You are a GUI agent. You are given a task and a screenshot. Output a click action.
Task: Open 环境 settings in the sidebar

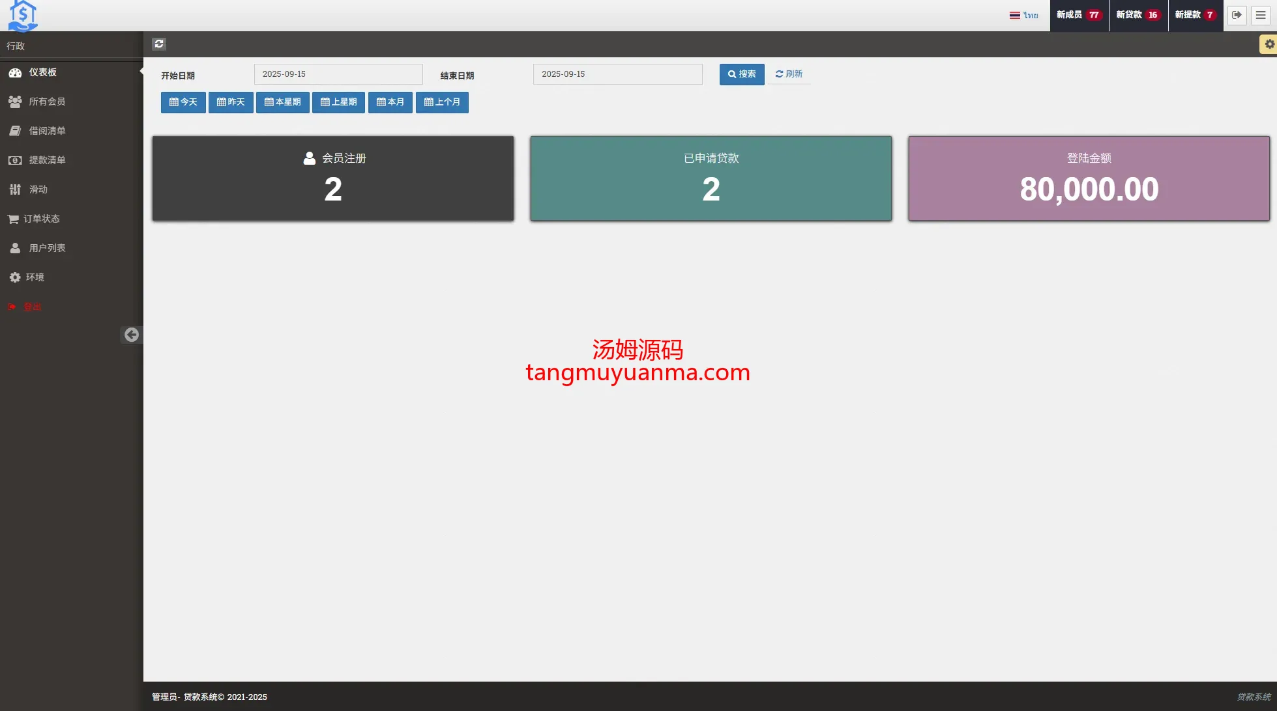pyautogui.click(x=35, y=277)
